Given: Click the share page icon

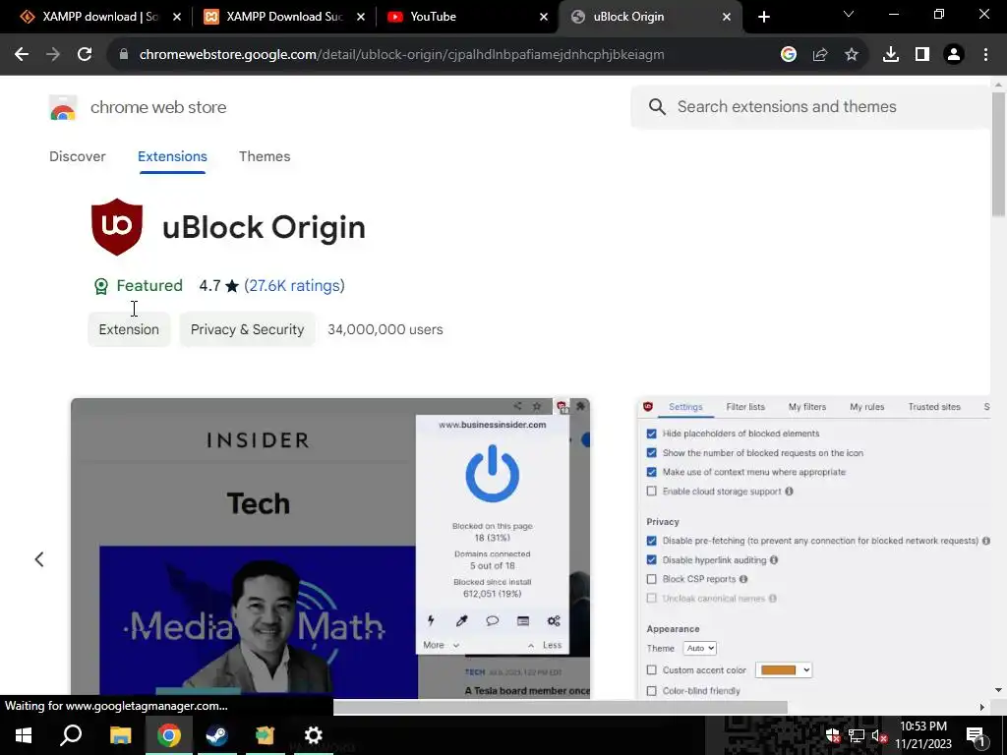Looking at the screenshot, I should click(x=819, y=55).
